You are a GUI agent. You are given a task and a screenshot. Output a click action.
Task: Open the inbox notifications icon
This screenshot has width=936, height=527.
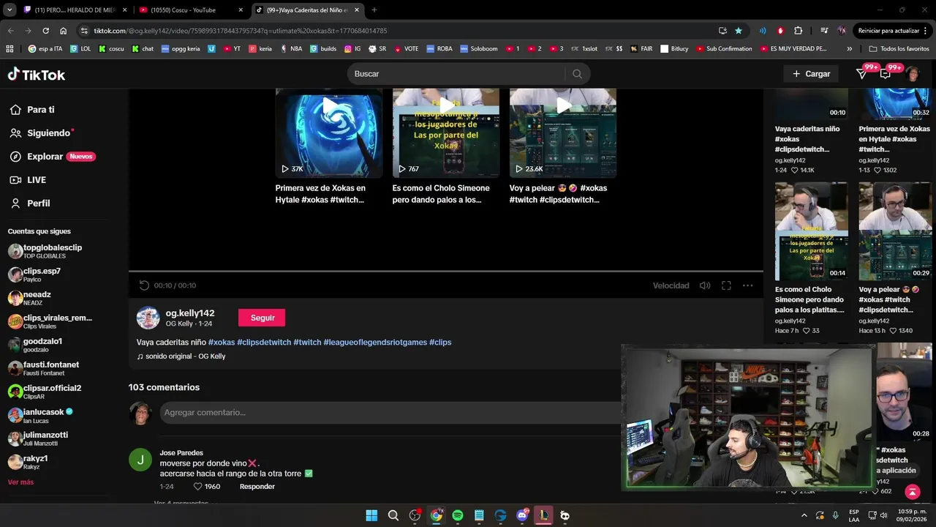(x=886, y=74)
